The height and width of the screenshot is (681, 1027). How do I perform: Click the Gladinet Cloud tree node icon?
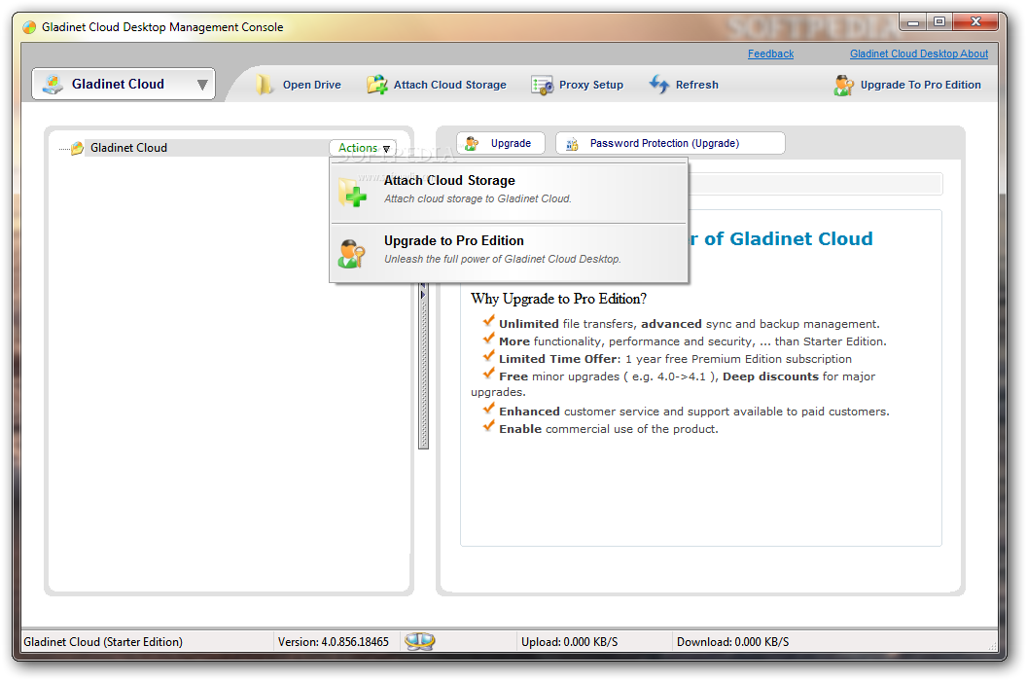click(77, 148)
